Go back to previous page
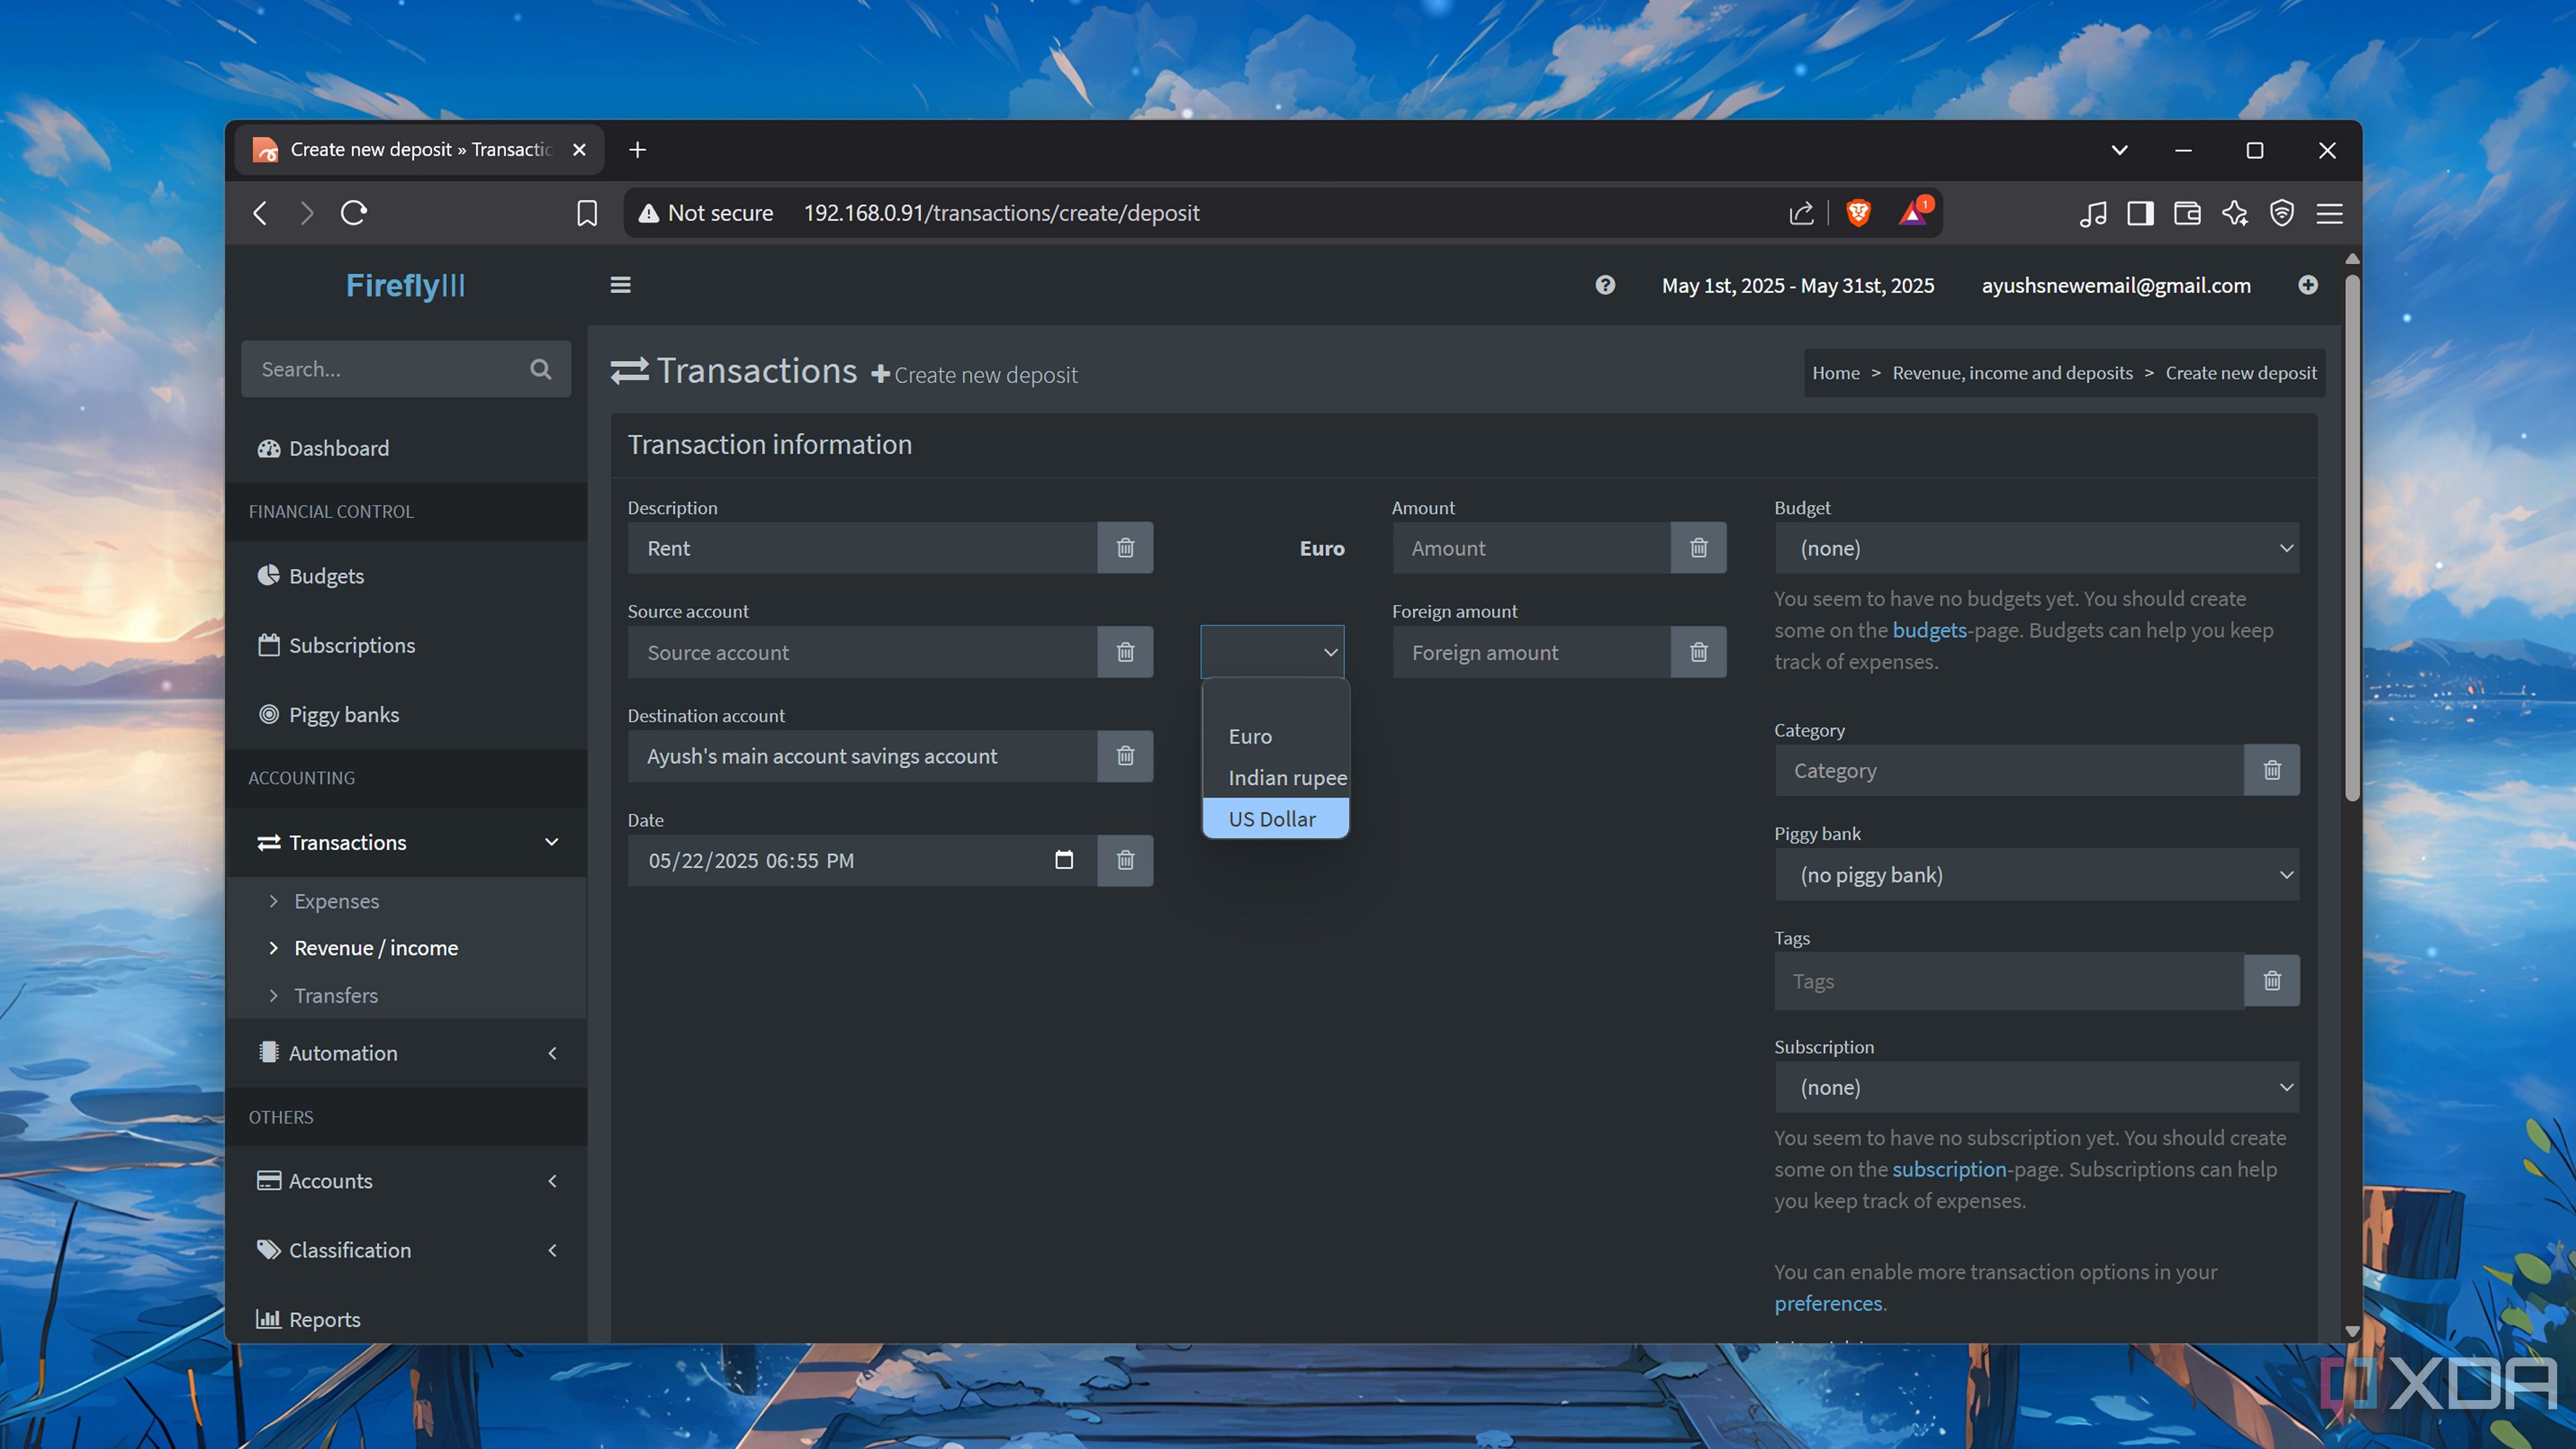Image resolution: width=2576 pixels, height=1449 pixels. [x=260, y=213]
